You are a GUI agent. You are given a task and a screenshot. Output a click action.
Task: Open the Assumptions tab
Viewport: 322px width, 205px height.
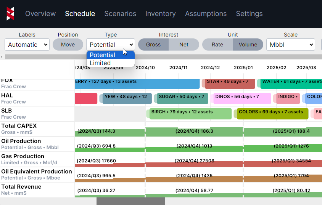pos(206,14)
